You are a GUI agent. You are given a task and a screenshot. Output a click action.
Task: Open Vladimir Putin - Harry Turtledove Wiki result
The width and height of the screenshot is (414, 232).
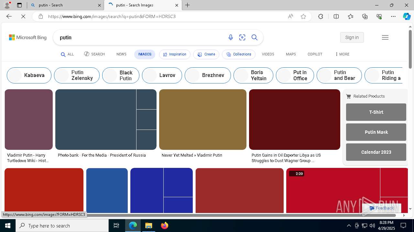point(28,158)
